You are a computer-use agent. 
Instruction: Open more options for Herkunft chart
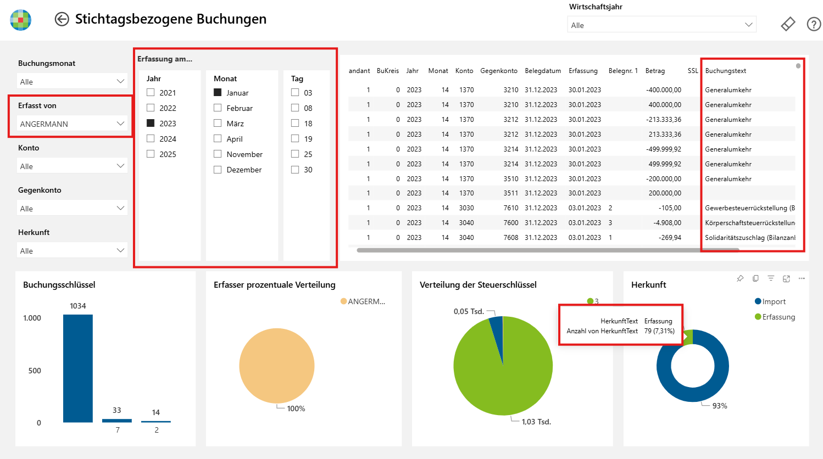[802, 278]
